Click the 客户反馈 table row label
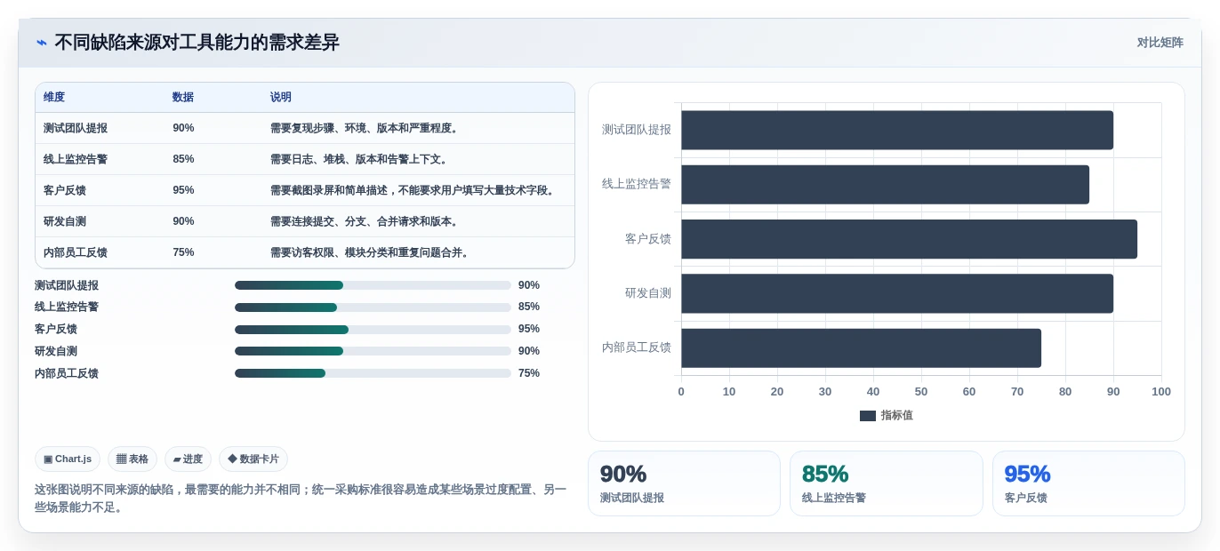Viewport: 1220px width, 551px height. (65, 190)
